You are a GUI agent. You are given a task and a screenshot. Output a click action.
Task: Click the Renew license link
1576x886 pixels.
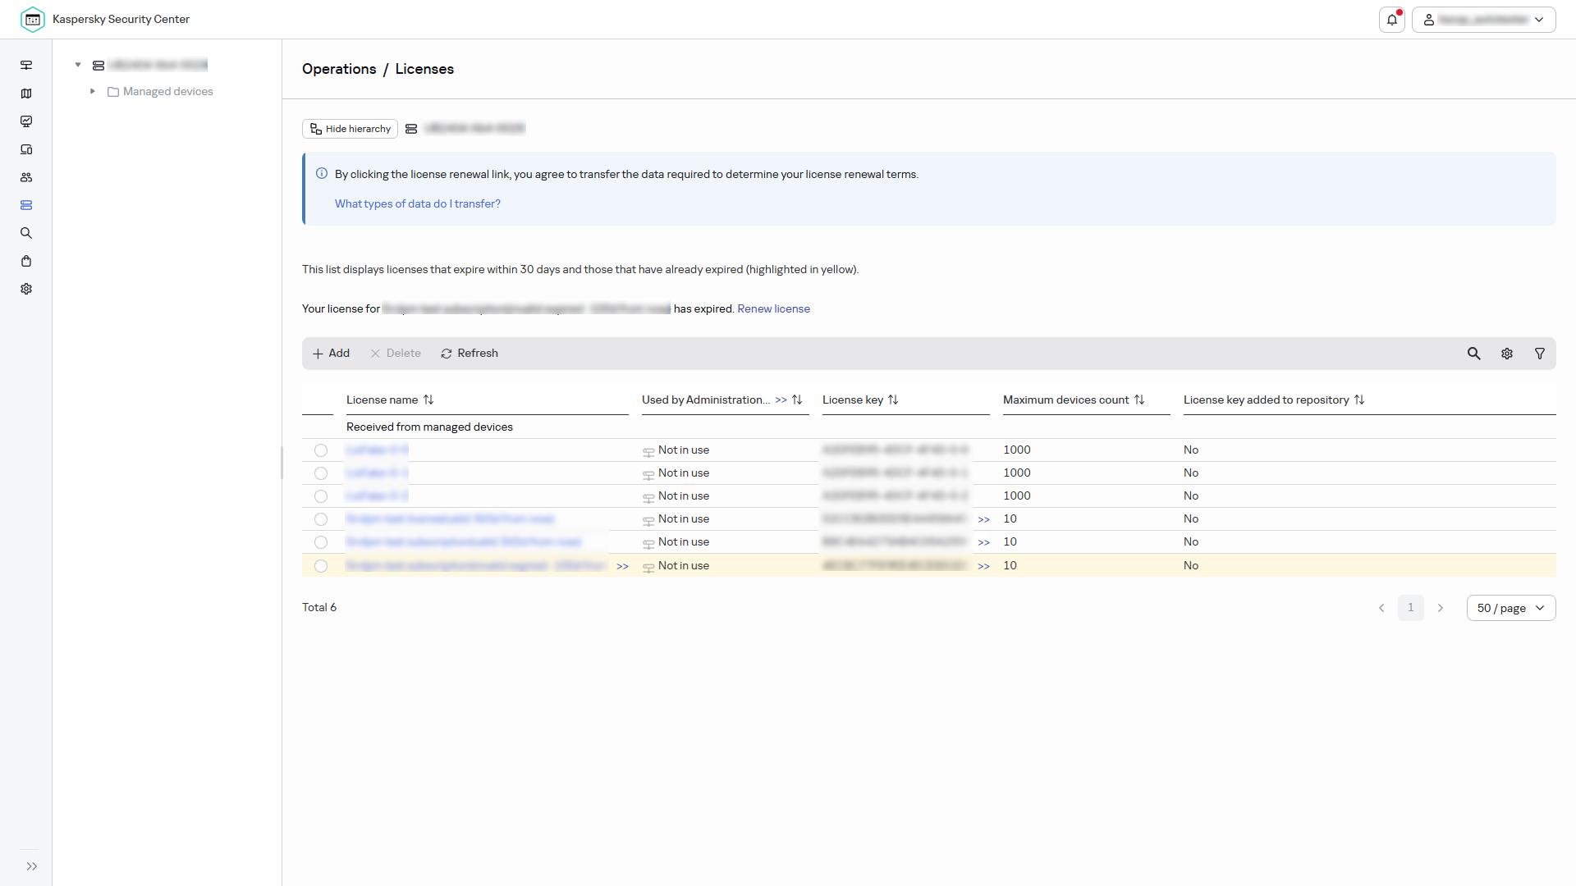(773, 308)
